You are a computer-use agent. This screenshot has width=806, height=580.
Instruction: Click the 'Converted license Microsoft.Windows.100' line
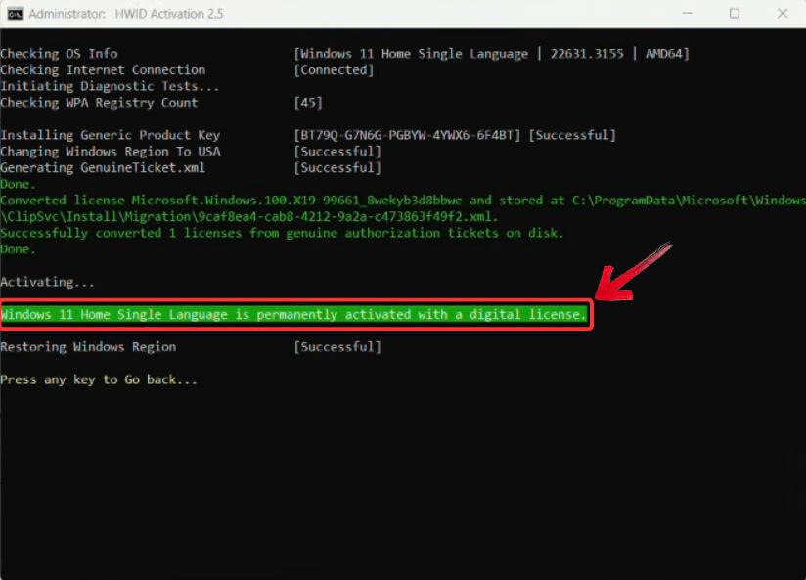(x=403, y=201)
